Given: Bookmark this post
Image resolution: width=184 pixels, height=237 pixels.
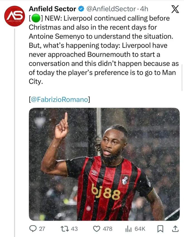Looking at the screenshot, I should tap(160, 229).
